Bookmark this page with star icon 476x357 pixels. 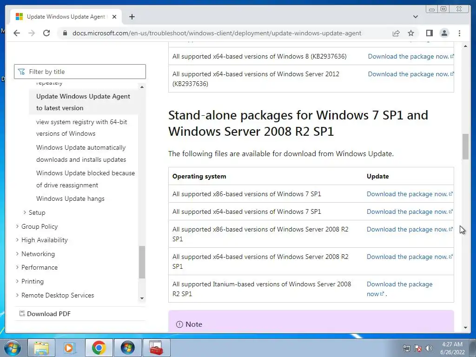pos(411,33)
